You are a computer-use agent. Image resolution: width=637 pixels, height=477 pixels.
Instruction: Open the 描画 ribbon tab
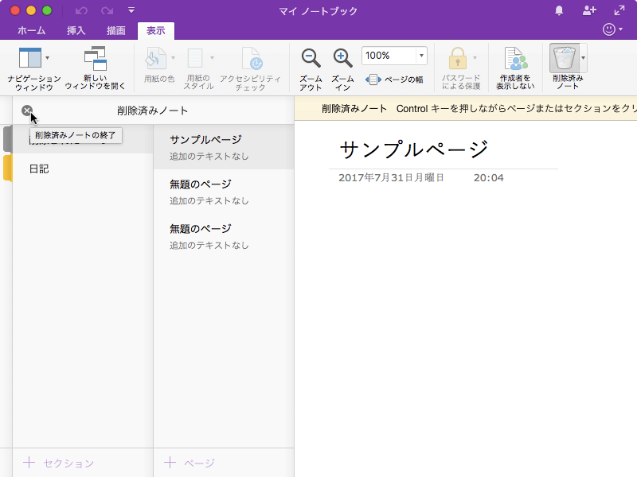[116, 31]
